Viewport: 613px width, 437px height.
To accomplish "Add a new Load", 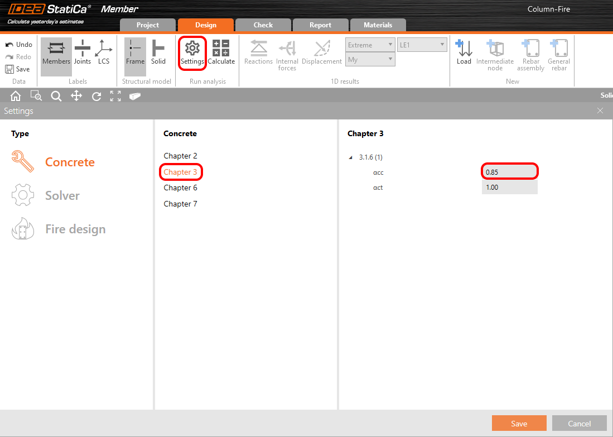I will [x=464, y=52].
